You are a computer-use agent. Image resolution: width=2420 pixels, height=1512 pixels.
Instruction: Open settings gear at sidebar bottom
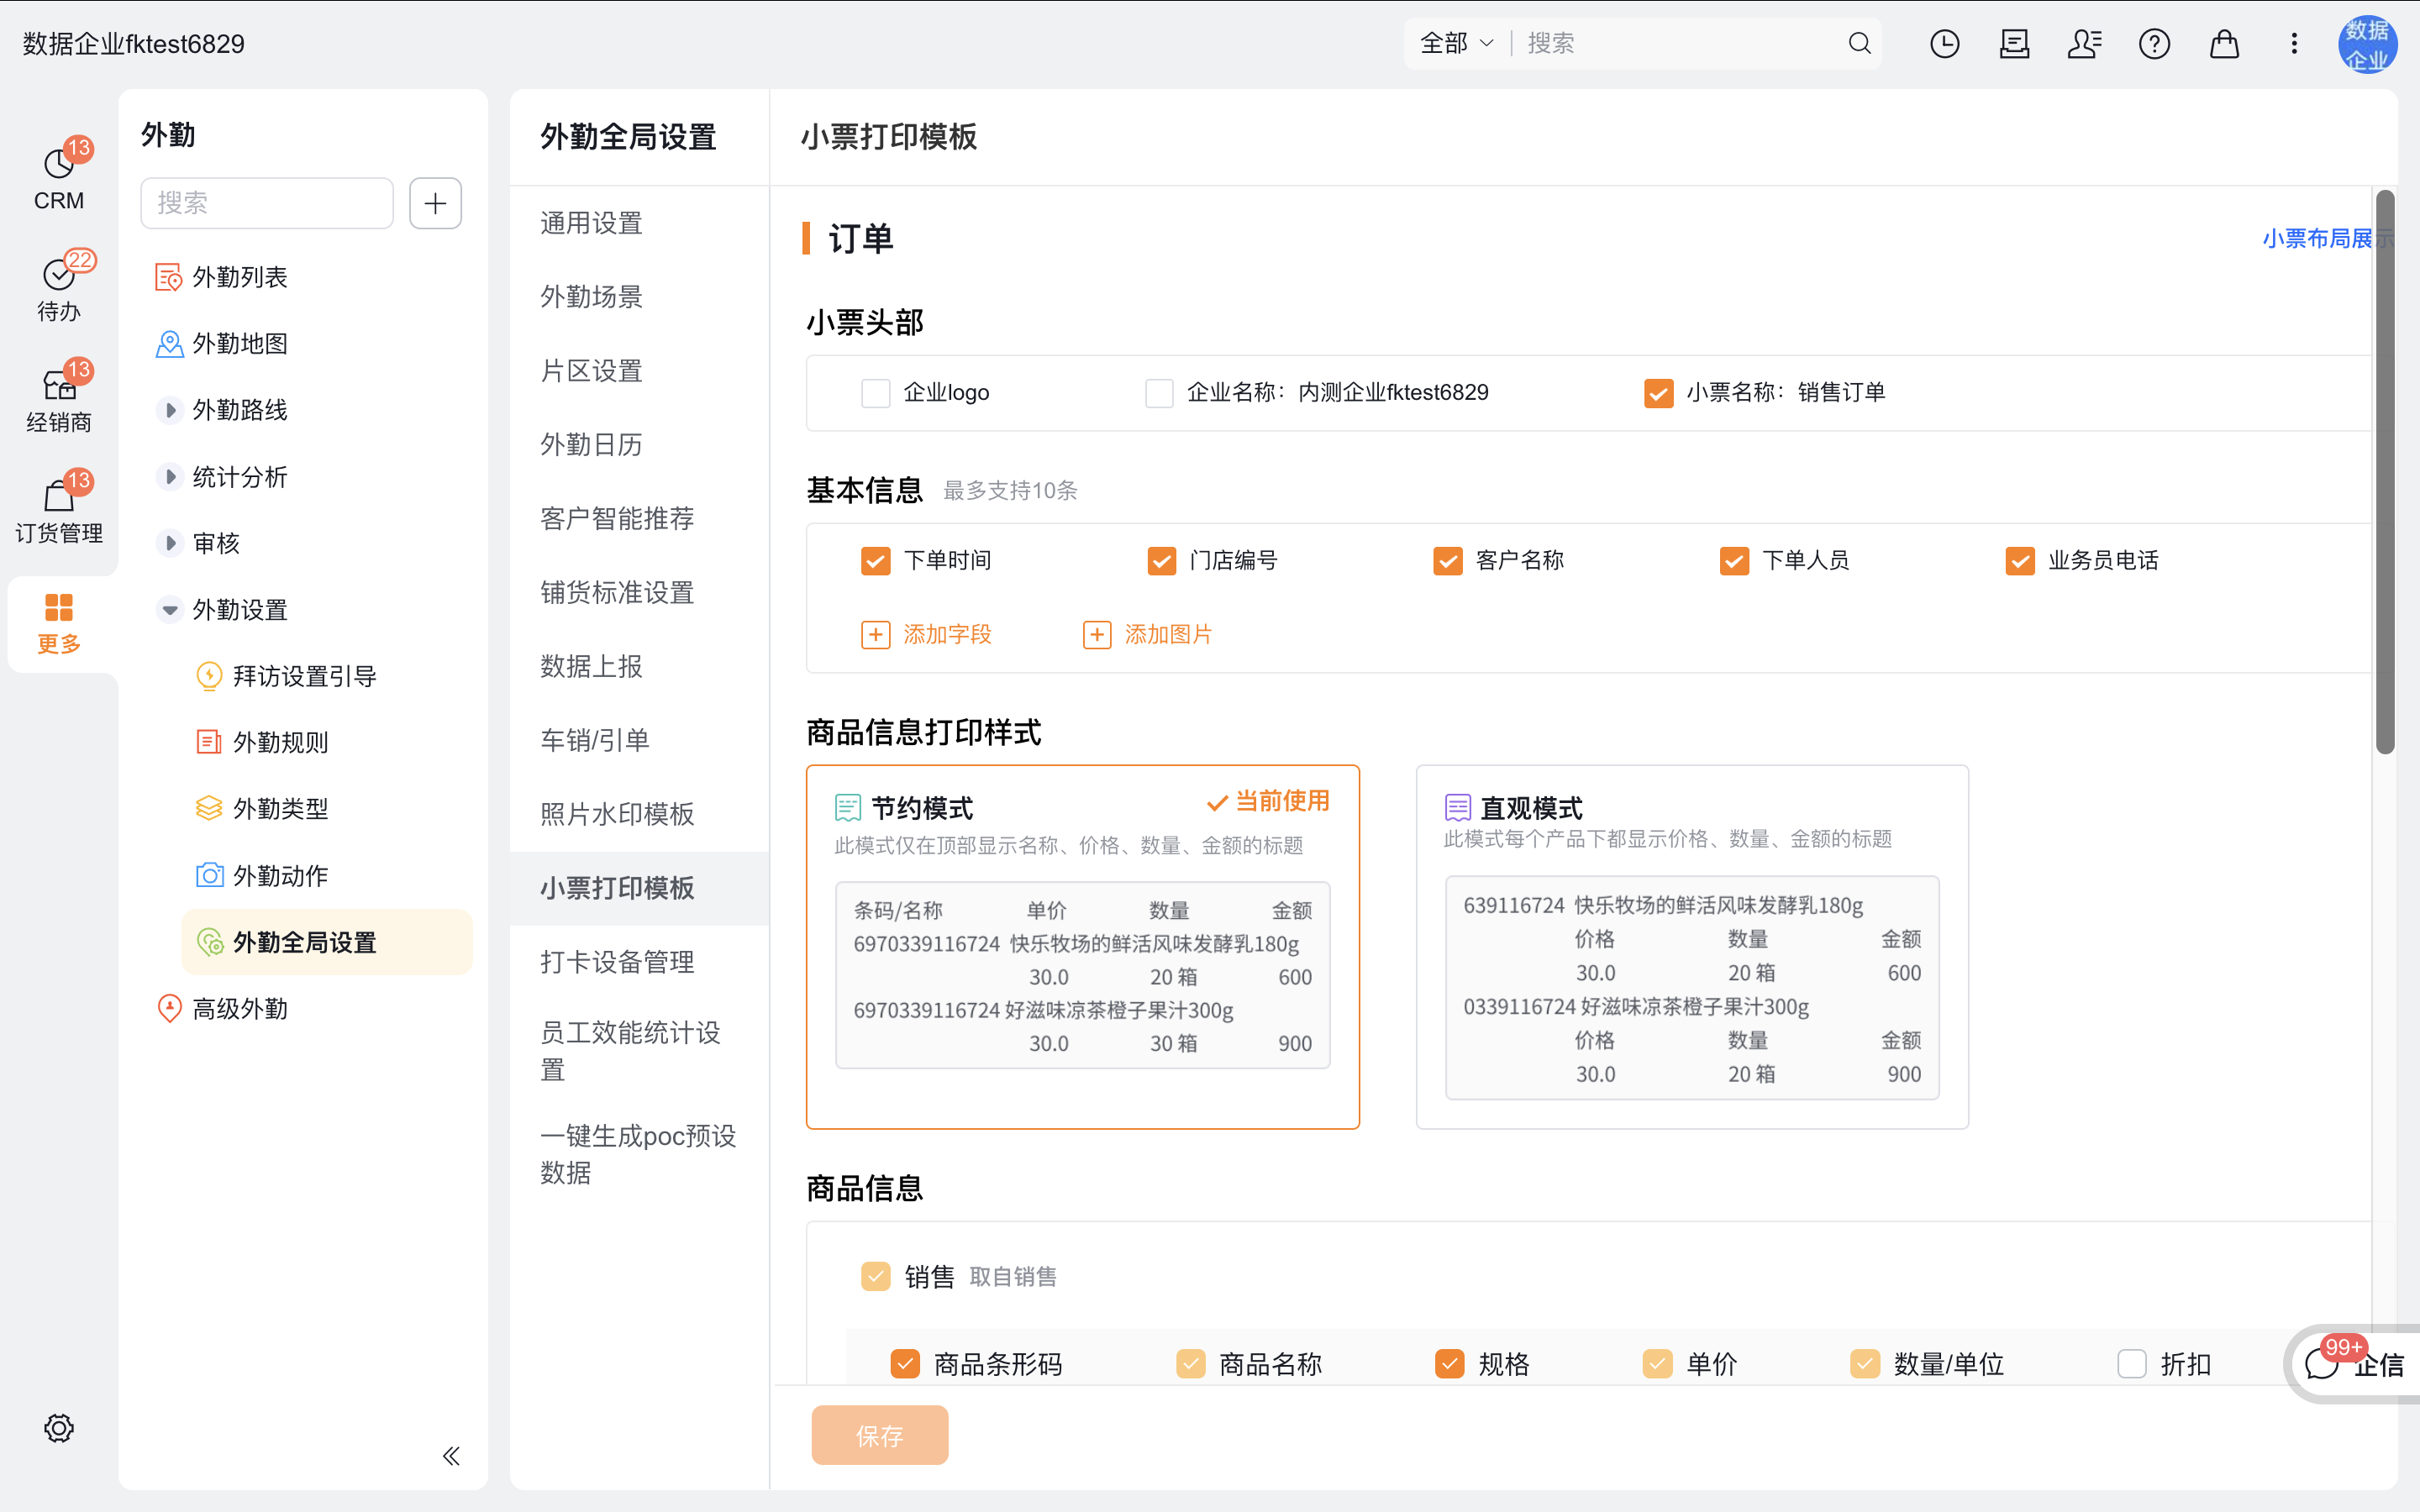59,1428
